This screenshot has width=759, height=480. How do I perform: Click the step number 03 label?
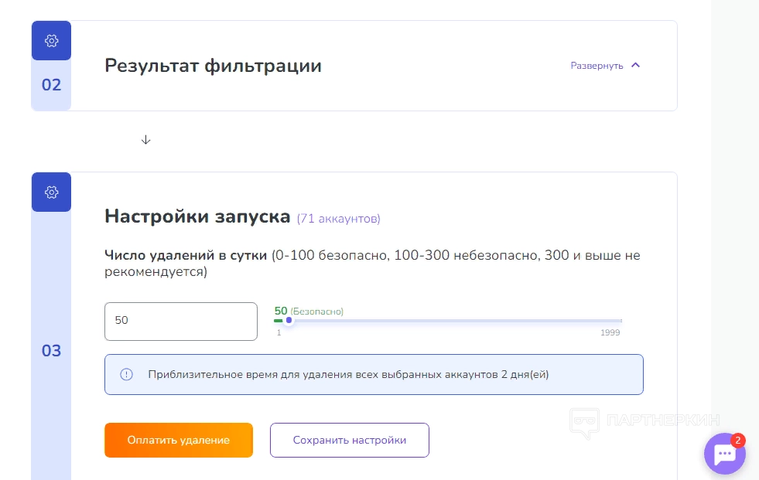coord(51,351)
